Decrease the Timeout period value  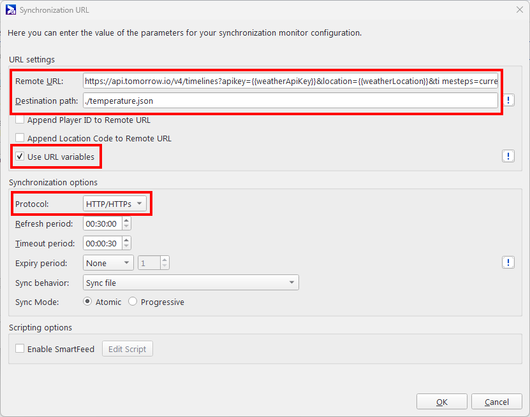point(126,246)
